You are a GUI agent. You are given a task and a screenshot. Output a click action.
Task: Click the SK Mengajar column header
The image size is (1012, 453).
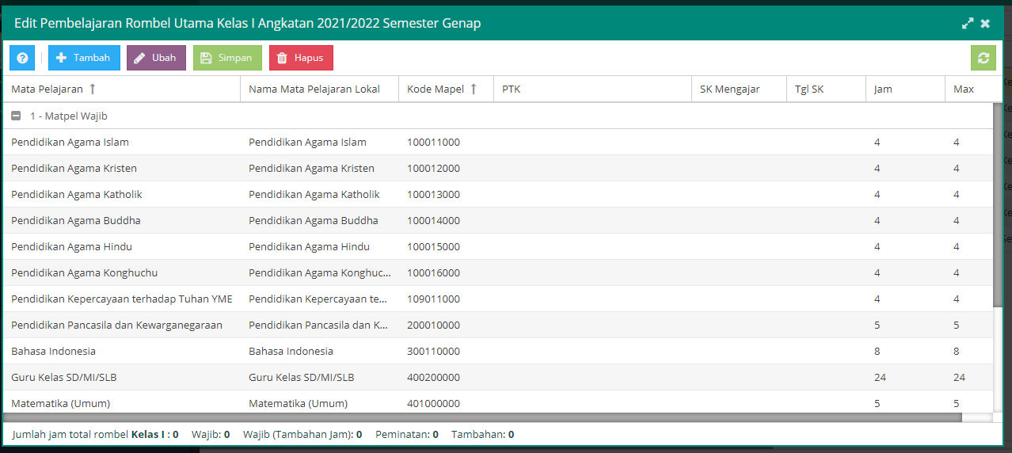coord(740,89)
